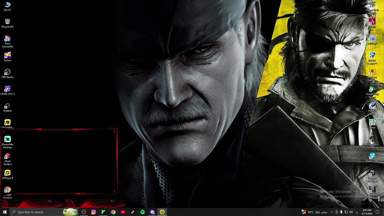Screen dimensions: 384x216
Task: Launch Streamlabs Desktop shortcut
Action: coord(7,142)
